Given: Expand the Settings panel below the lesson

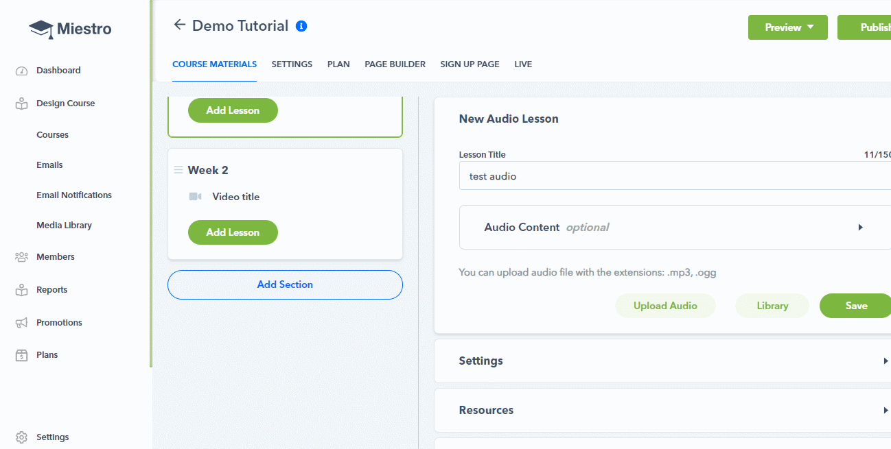Looking at the screenshot, I should click(x=662, y=361).
